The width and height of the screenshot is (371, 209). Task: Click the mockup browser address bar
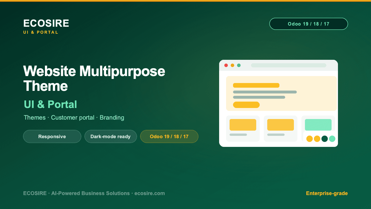[289, 65]
